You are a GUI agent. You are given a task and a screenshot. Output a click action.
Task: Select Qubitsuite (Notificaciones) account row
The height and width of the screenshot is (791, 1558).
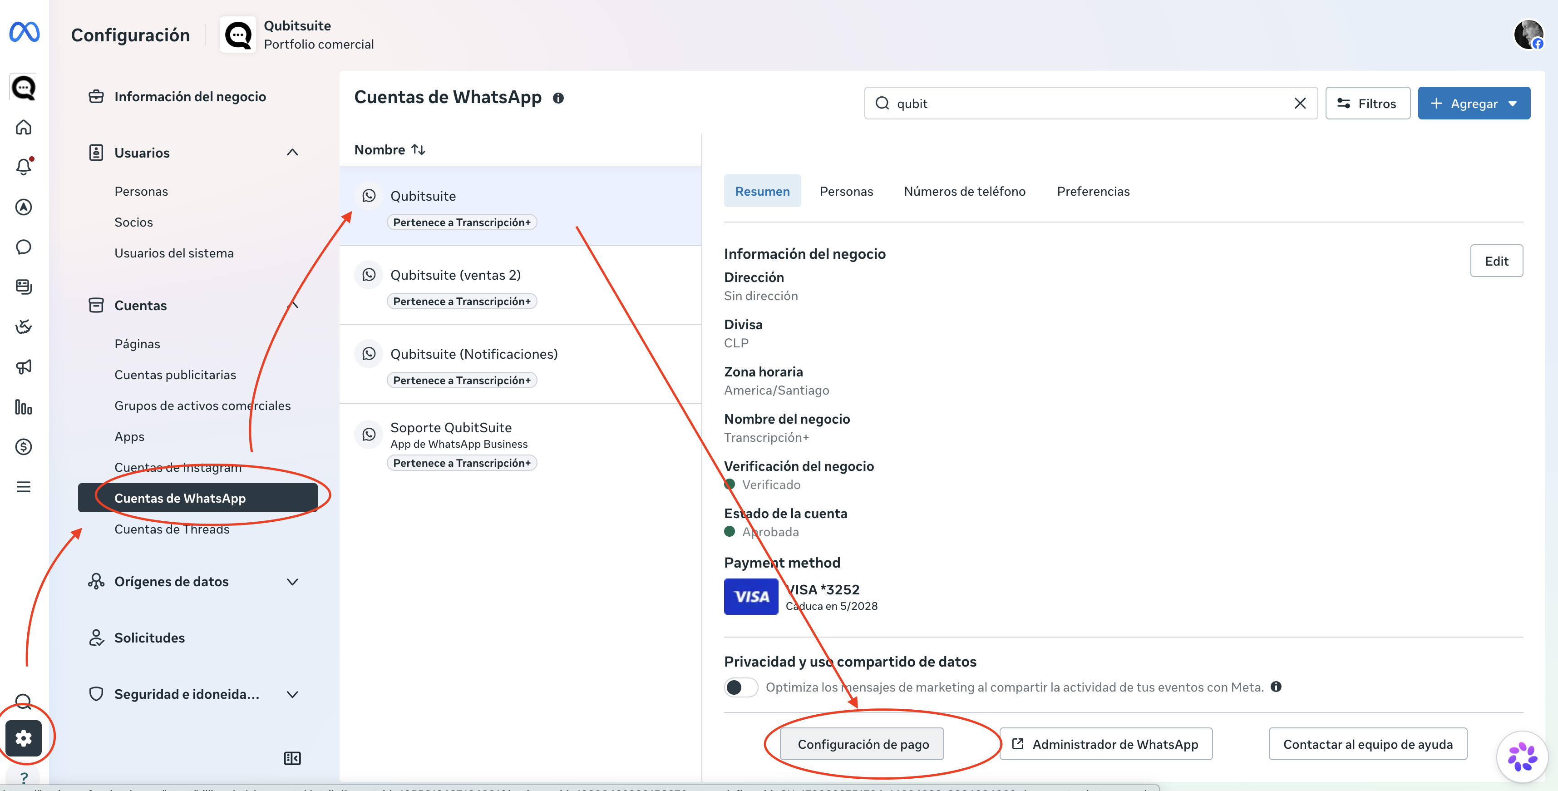pyautogui.click(x=520, y=364)
